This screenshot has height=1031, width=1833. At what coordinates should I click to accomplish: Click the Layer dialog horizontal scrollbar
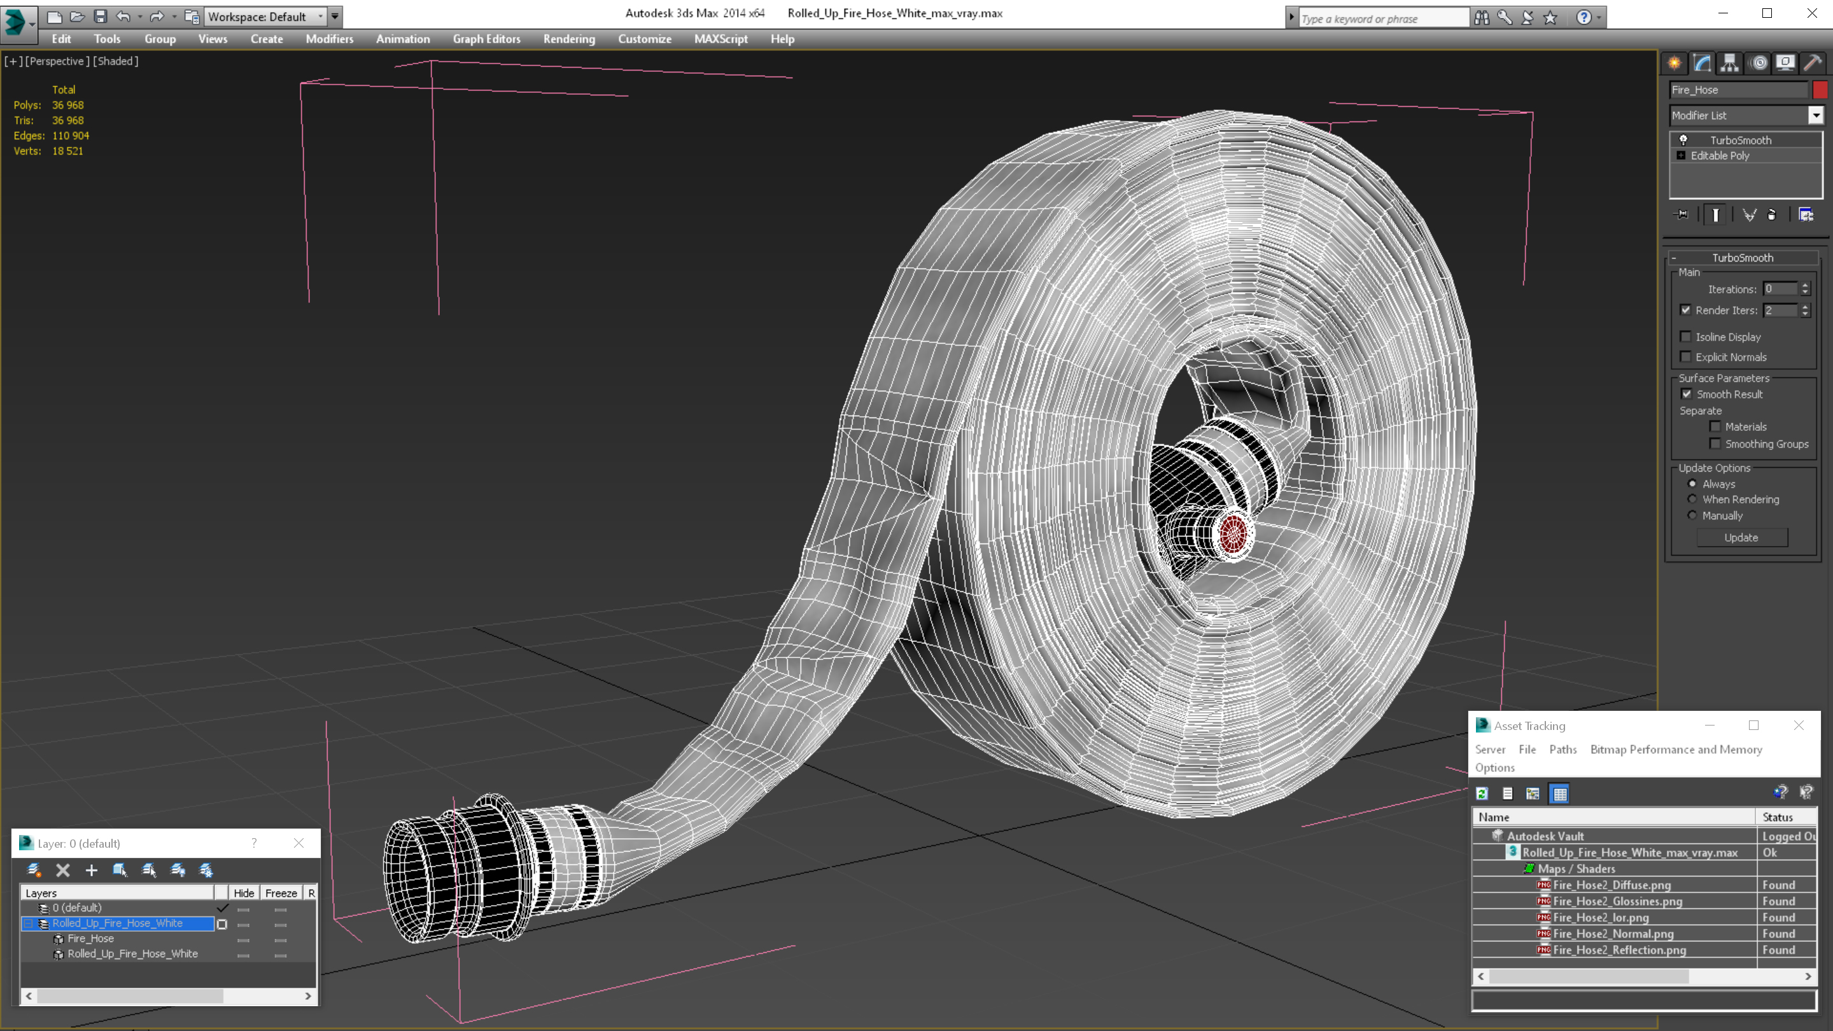click(168, 995)
